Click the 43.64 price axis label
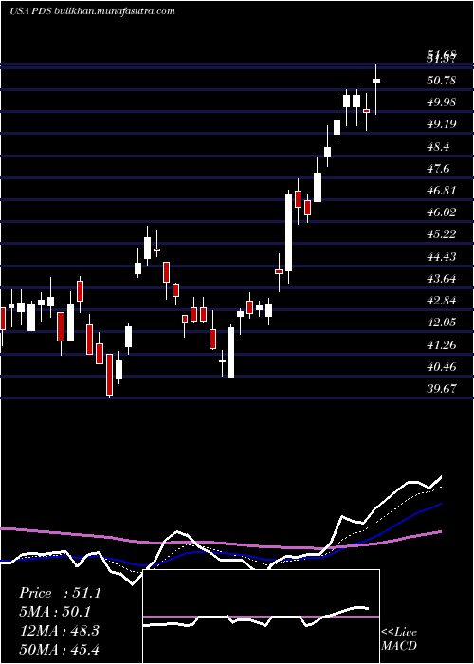 tap(442, 279)
